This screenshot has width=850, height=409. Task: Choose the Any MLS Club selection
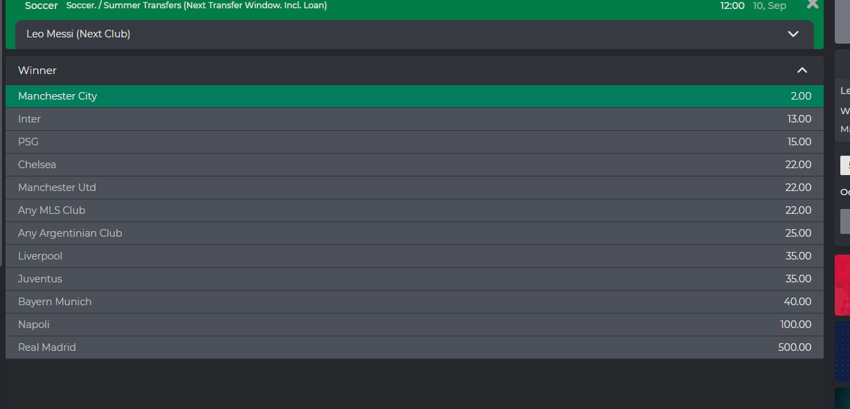pyautogui.click(x=414, y=210)
